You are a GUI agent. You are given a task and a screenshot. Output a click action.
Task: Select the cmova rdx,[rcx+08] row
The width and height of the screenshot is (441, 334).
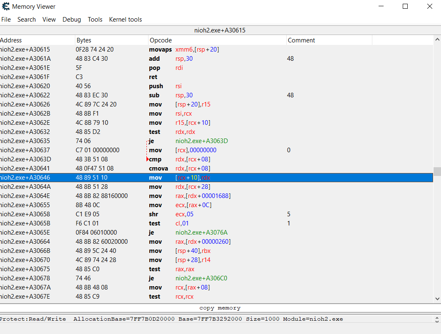click(x=217, y=168)
